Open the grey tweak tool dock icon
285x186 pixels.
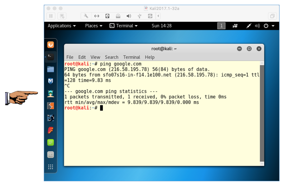tap(51, 155)
